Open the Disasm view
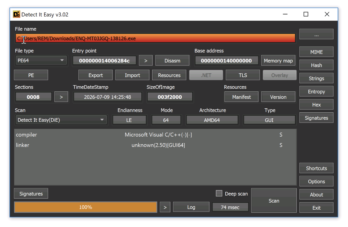Screen dimensions: 348x227 [x=172, y=61]
